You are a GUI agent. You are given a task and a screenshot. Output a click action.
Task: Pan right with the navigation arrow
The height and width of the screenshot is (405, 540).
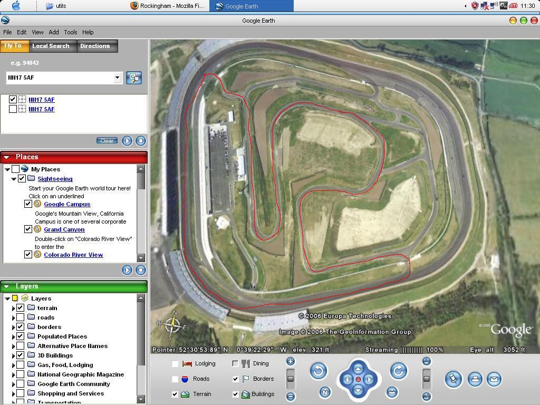(x=369, y=380)
